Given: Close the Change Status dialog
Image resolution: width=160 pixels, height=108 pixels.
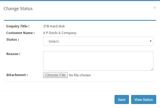Looking at the screenshot, I should [x=154, y=8].
